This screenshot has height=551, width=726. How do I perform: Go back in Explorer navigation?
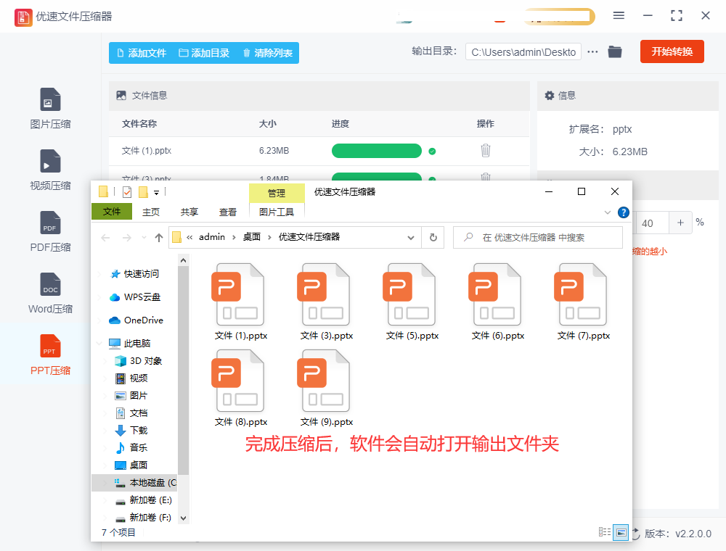(x=105, y=238)
